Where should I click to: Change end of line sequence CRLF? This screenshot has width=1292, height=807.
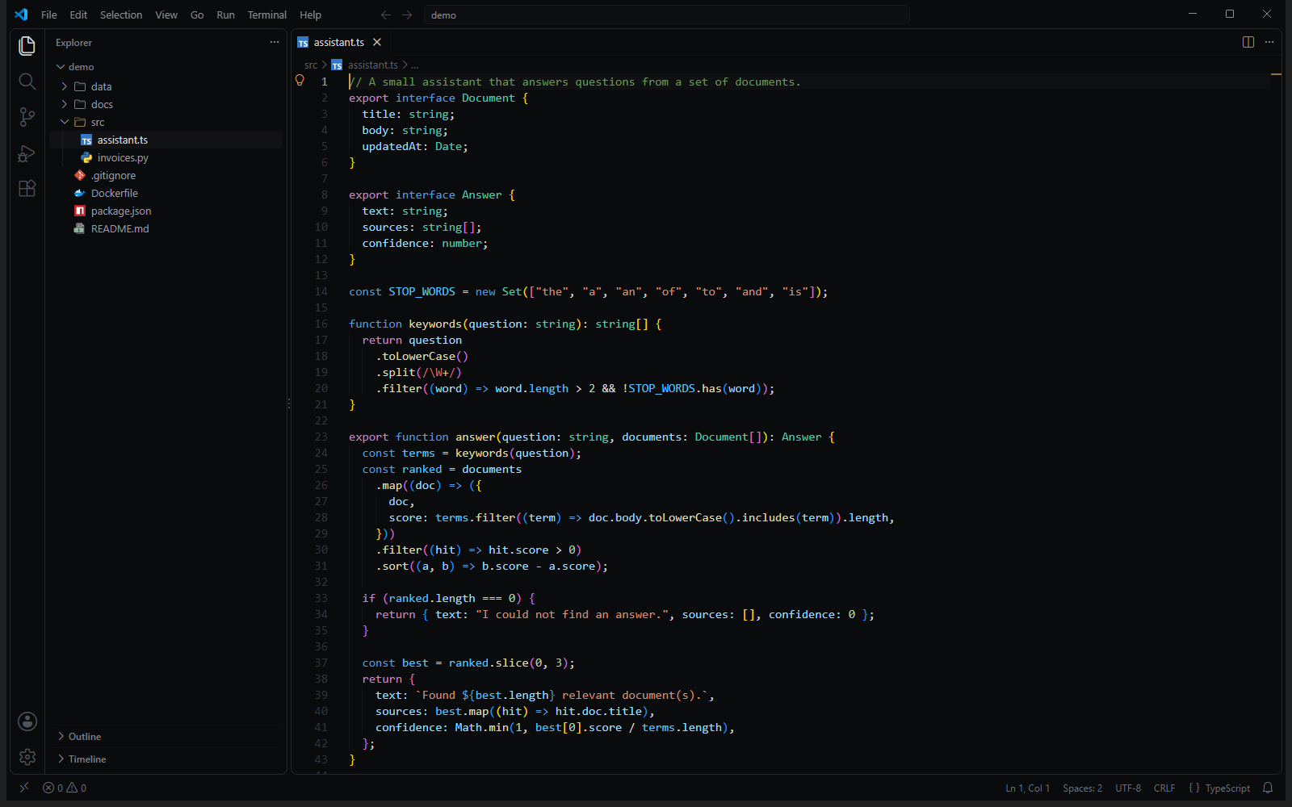1164,788
